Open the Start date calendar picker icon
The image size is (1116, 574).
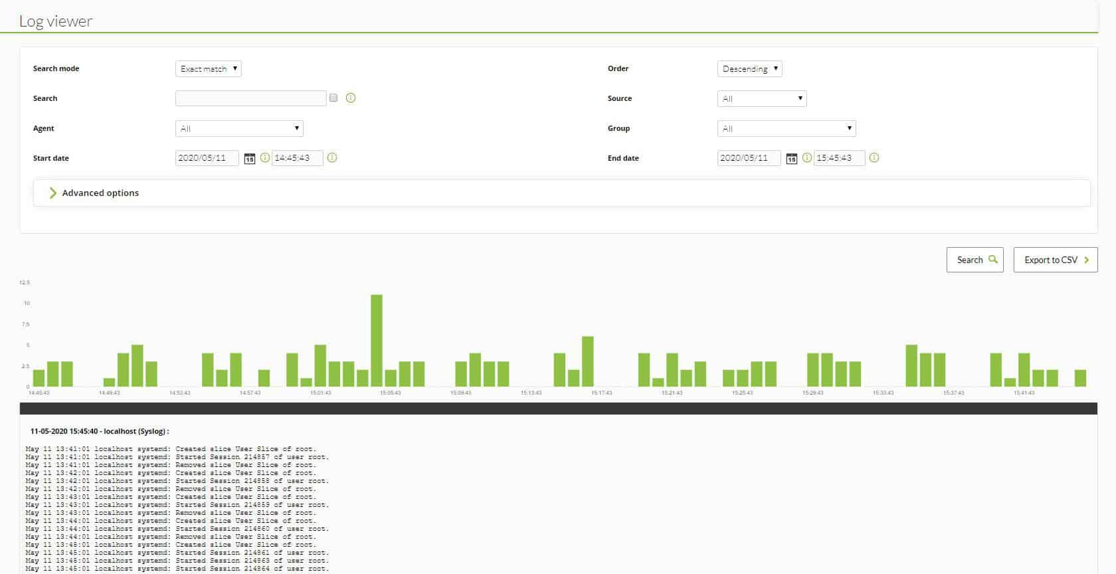tap(249, 159)
